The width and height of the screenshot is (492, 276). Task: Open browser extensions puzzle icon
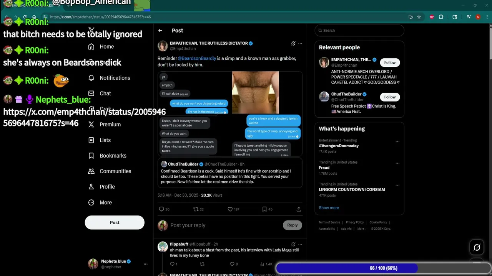(x=441, y=17)
